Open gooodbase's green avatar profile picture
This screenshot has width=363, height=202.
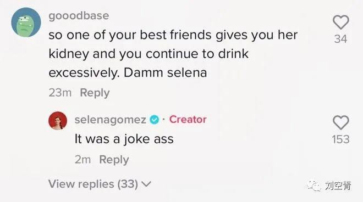(x=26, y=22)
